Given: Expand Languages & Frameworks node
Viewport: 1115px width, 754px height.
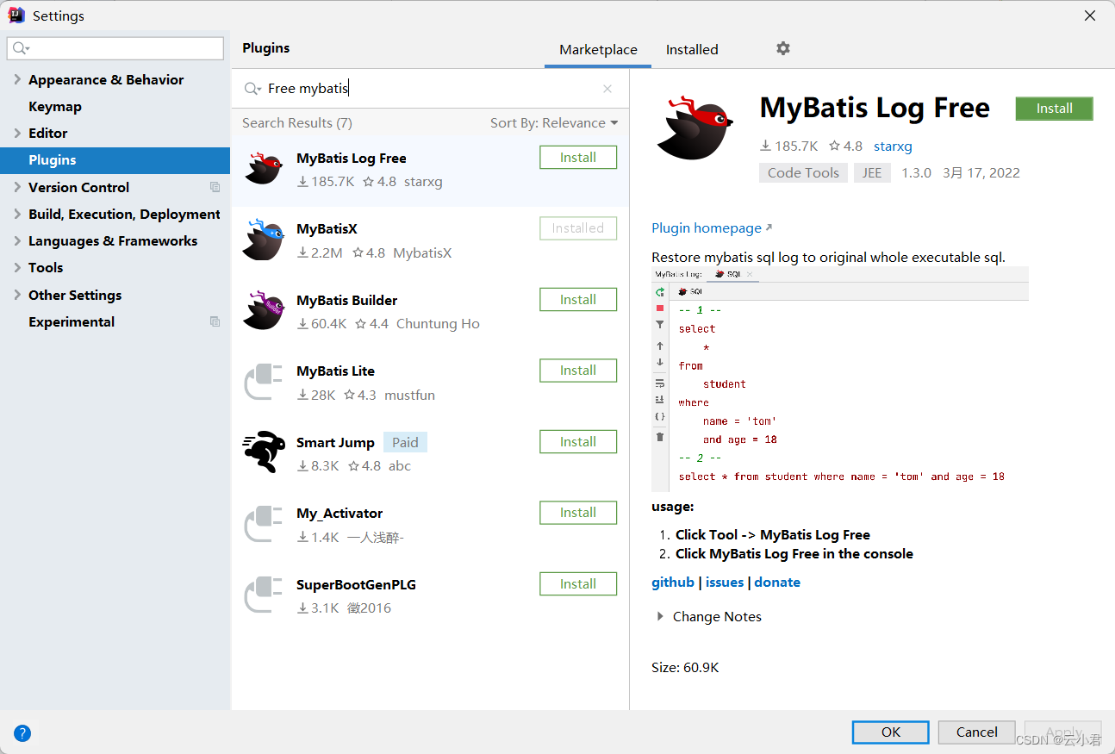Looking at the screenshot, I should 17,240.
